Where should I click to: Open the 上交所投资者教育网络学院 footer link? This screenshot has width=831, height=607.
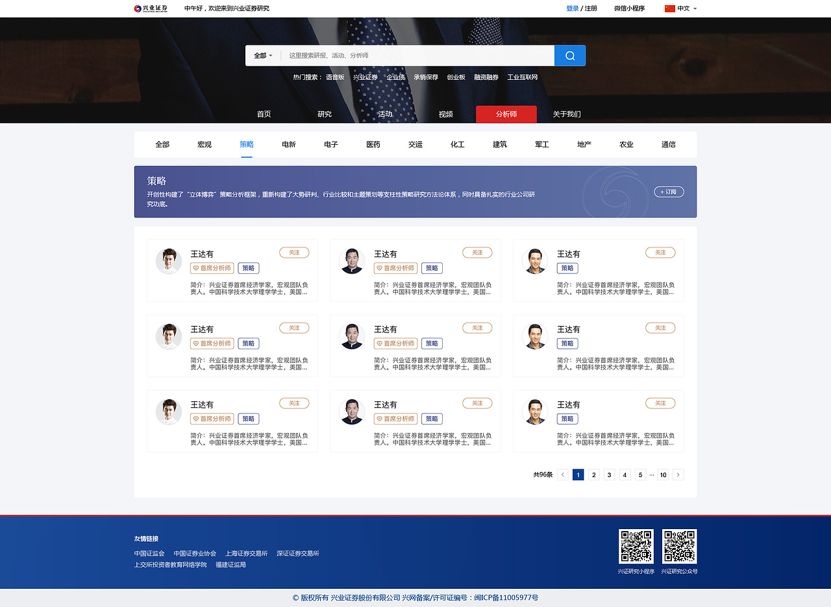pos(171,565)
